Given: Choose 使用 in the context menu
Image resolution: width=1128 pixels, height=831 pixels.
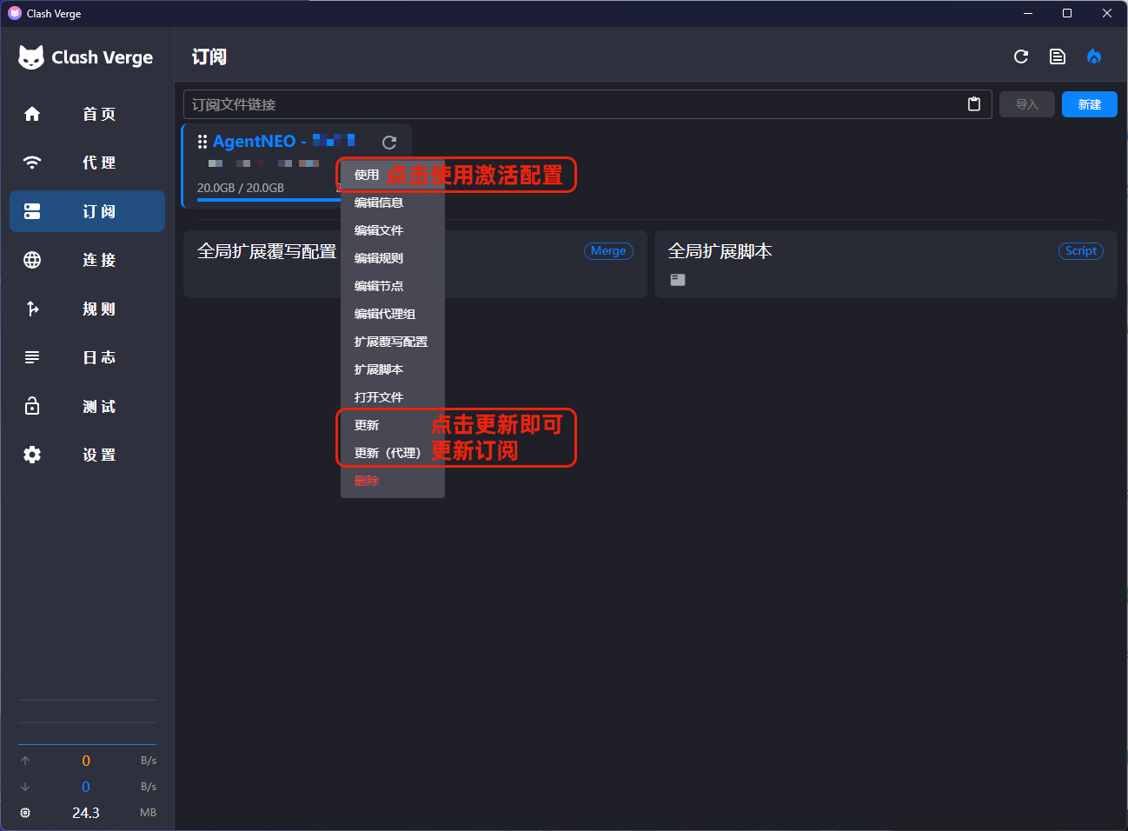Looking at the screenshot, I should (393, 175).
